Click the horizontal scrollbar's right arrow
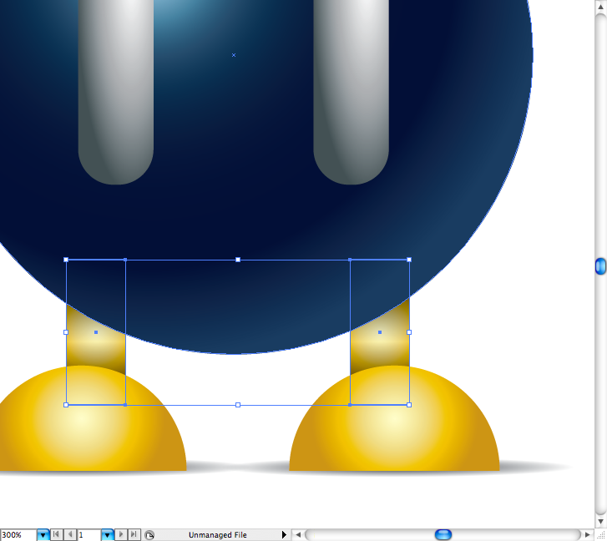Viewport: 607px width, 541px height. [x=588, y=534]
